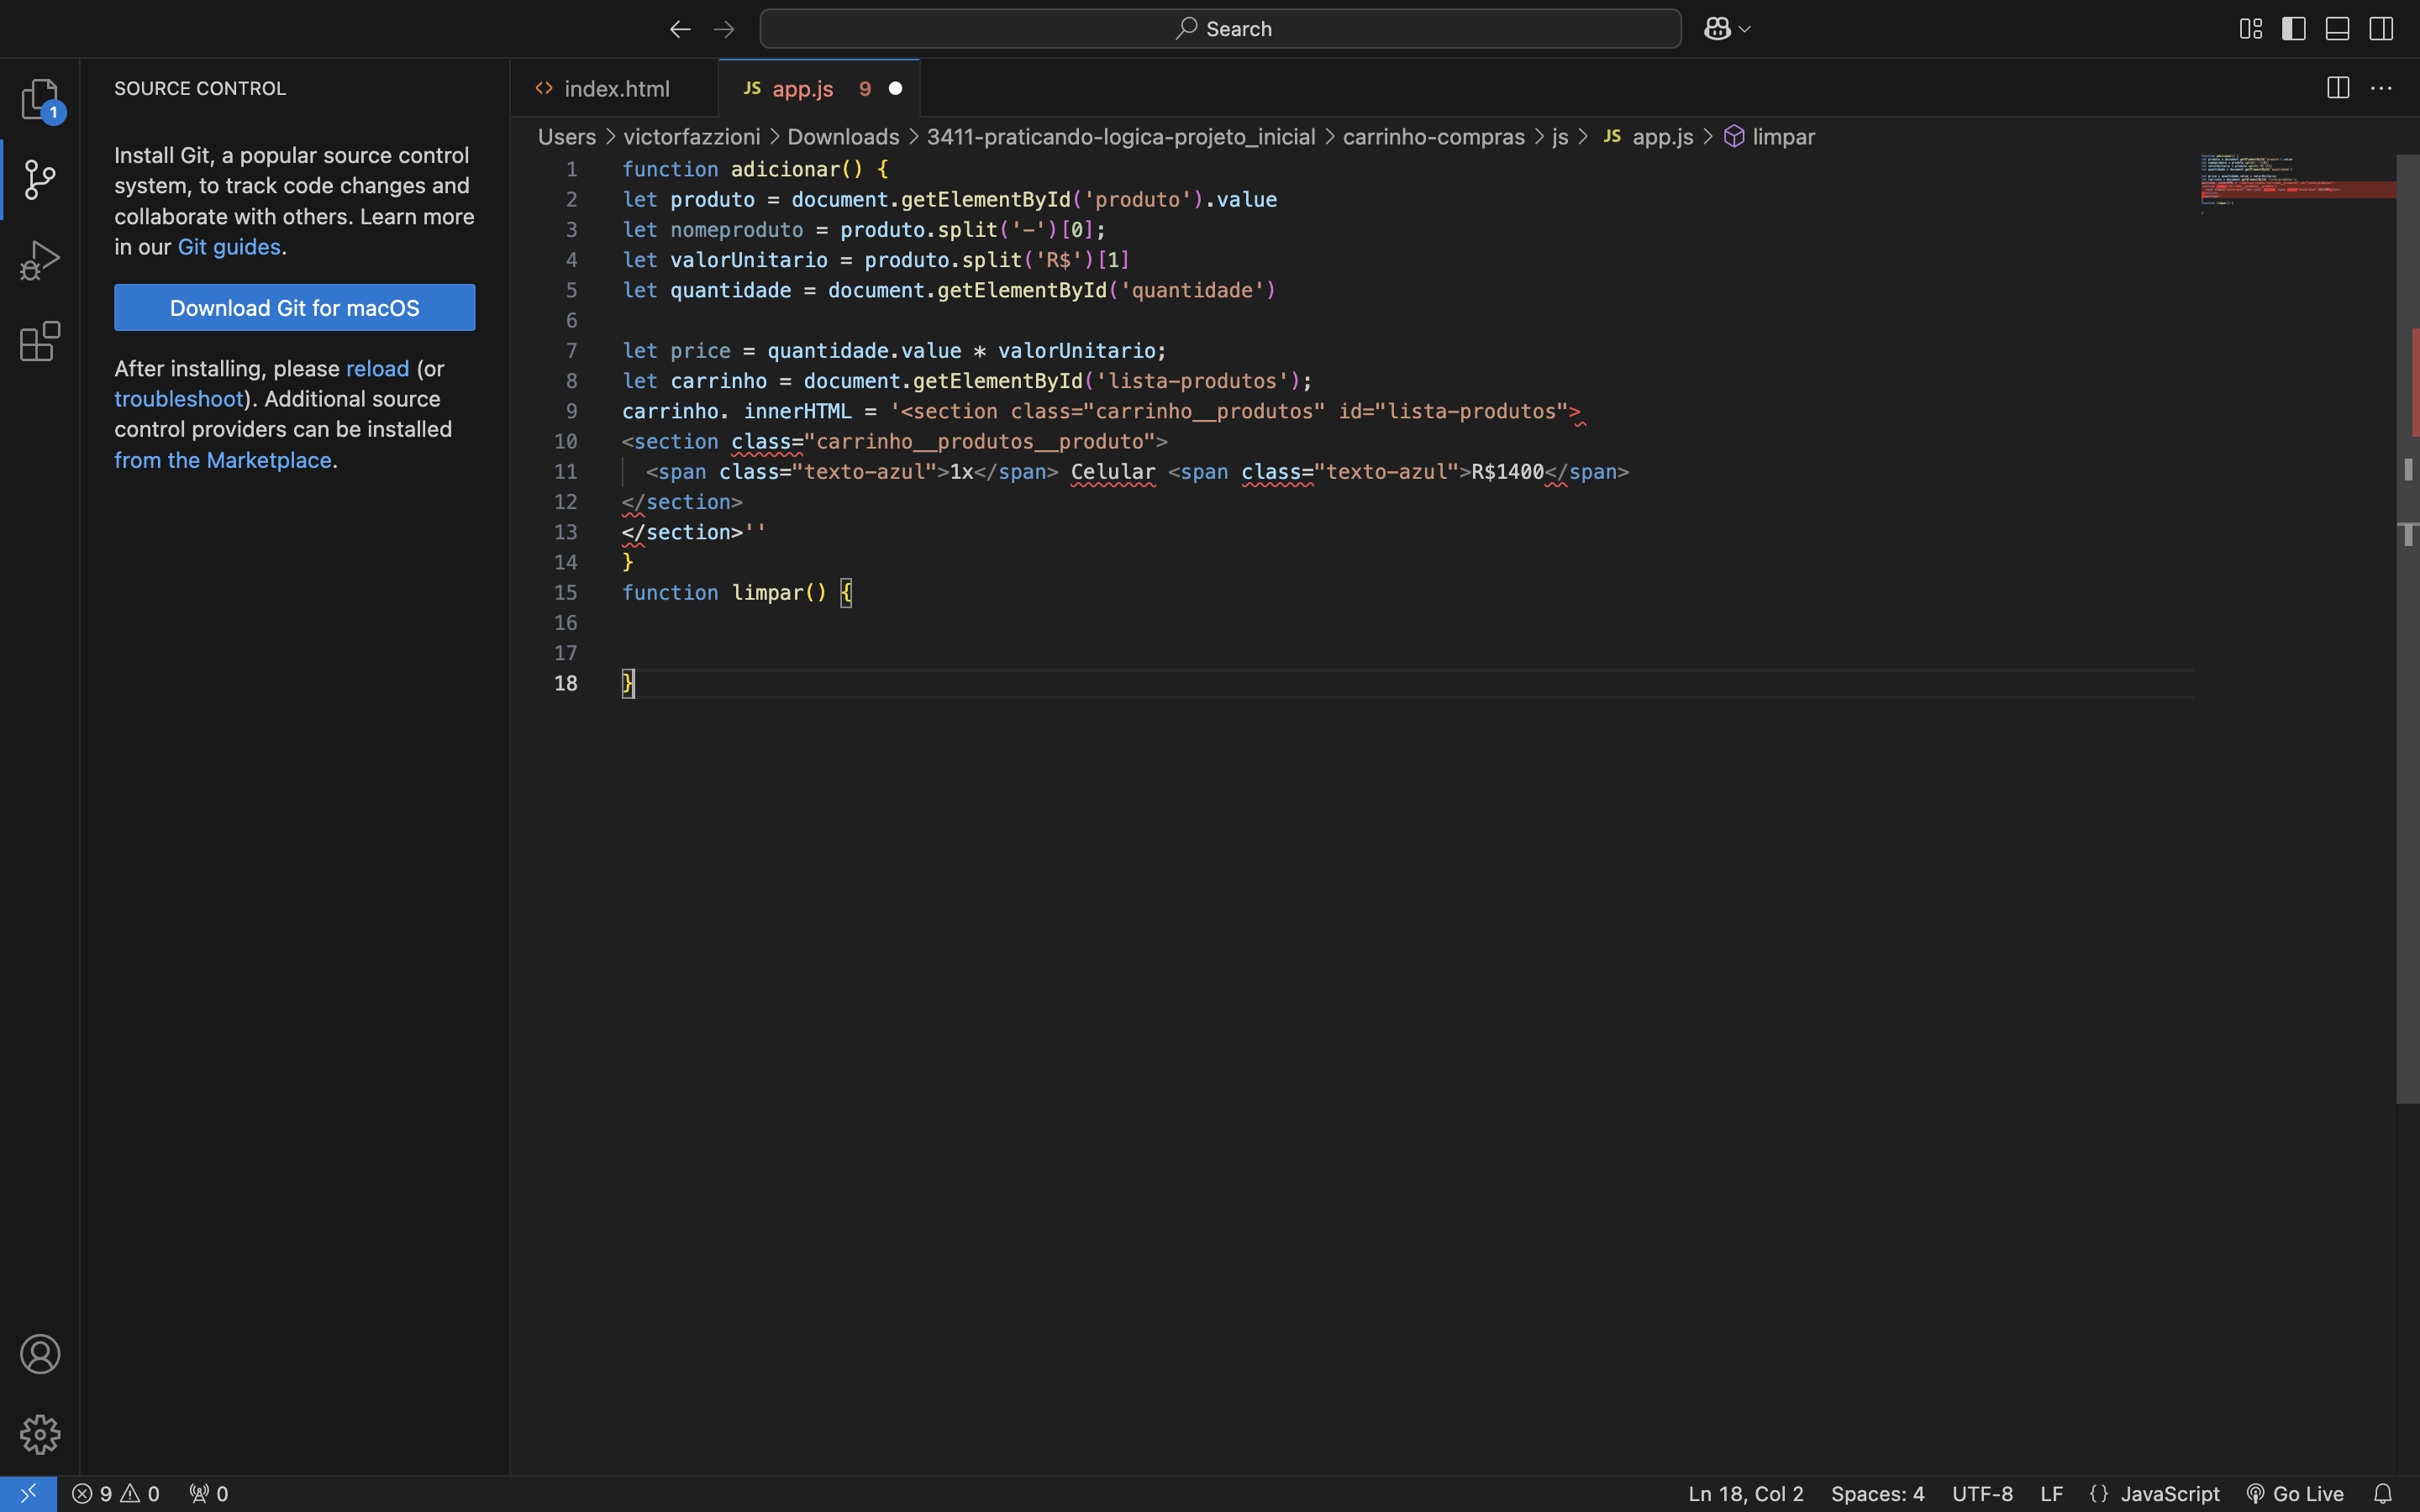The image size is (2420, 1512).
Task: Toggle the bottom panel
Action: pyautogui.click(x=2337, y=29)
